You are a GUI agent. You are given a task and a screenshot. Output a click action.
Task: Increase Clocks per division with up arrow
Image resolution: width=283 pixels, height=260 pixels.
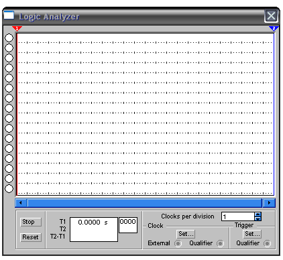click(258, 214)
